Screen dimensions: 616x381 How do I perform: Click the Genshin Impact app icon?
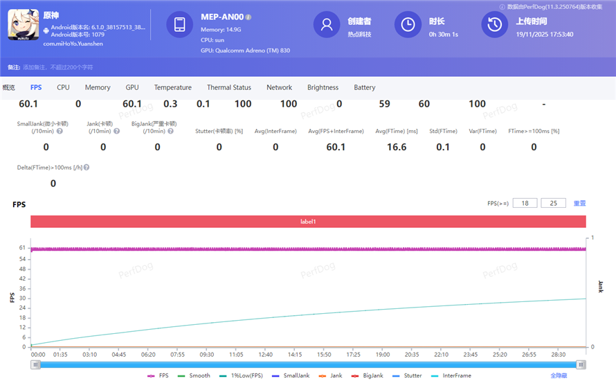click(22, 25)
